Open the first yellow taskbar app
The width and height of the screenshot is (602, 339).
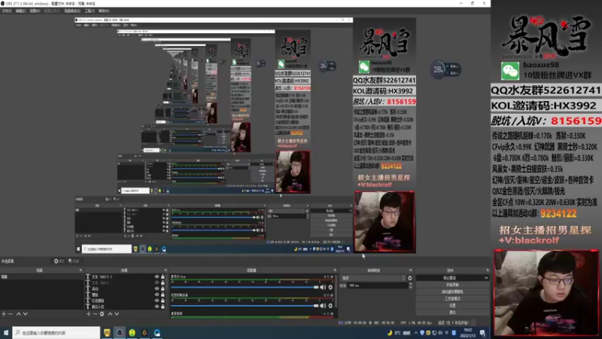(107, 333)
